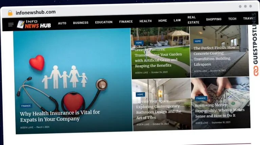Open the Health menu item
The height and width of the screenshot is (145, 260).
146,21
